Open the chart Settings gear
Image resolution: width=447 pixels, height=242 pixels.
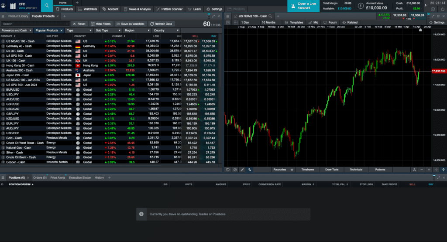(437, 23)
